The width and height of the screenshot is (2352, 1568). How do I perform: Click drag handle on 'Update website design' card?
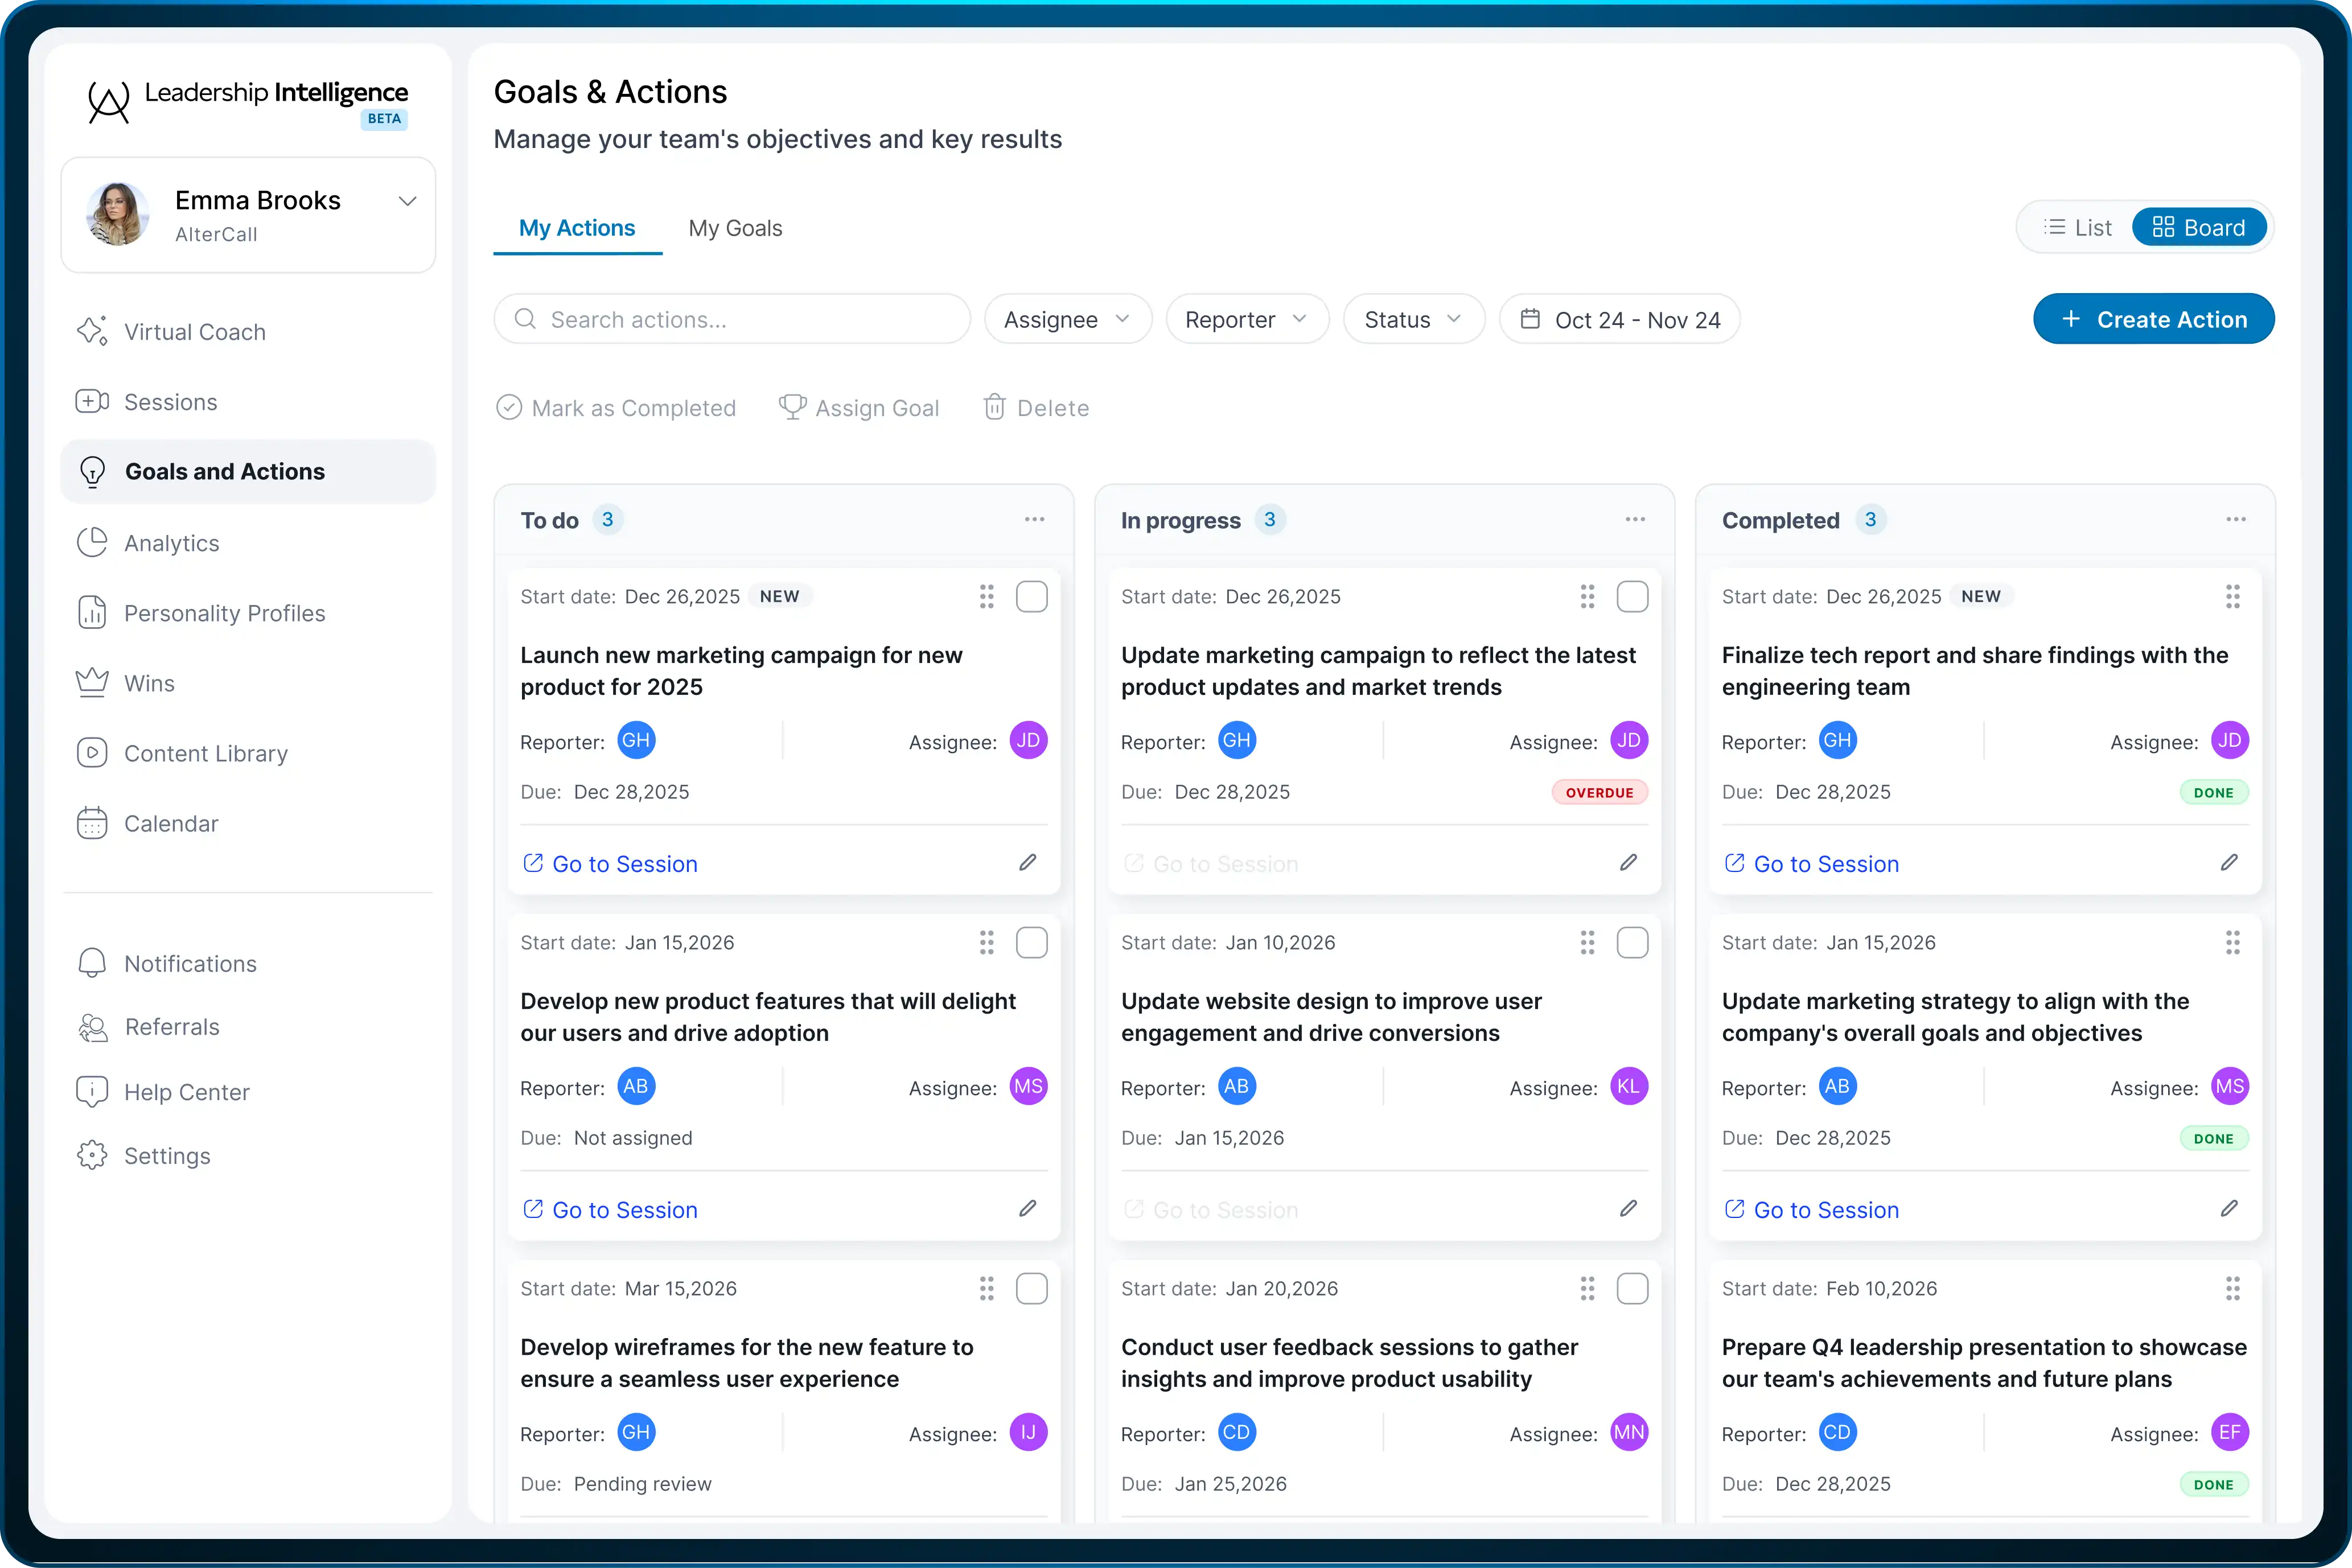tap(1587, 942)
